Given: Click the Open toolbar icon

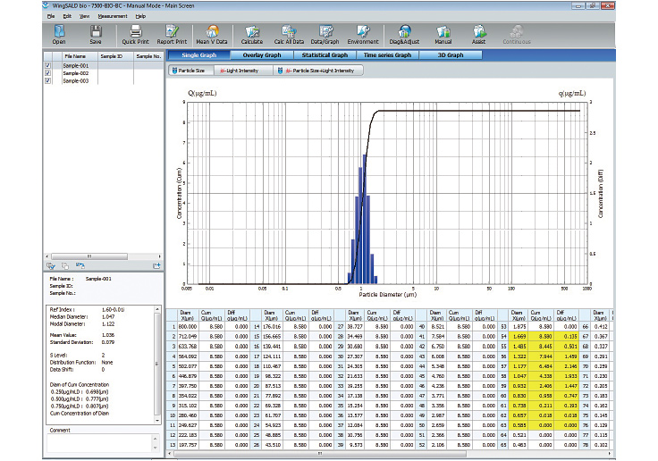Looking at the screenshot, I should click(58, 34).
